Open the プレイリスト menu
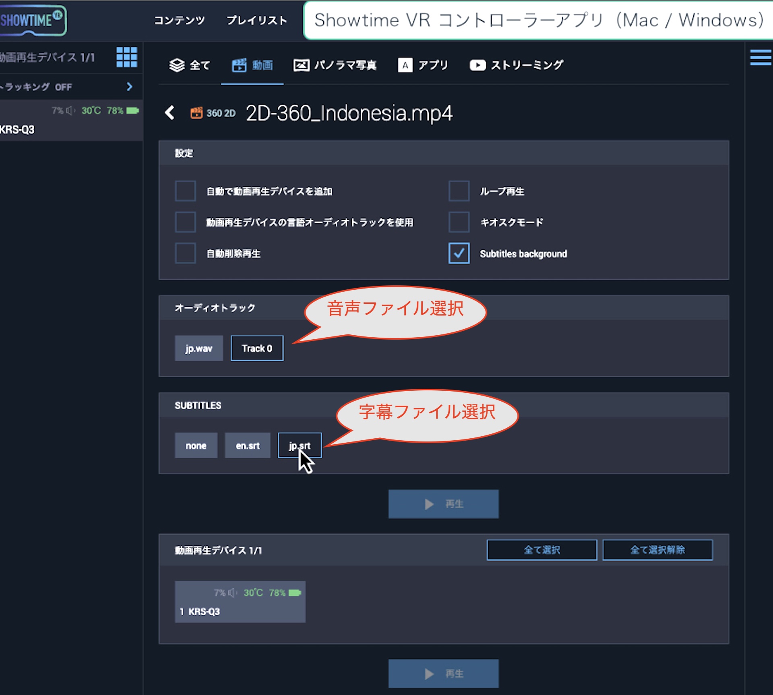This screenshot has height=695, width=773. click(257, 20)
